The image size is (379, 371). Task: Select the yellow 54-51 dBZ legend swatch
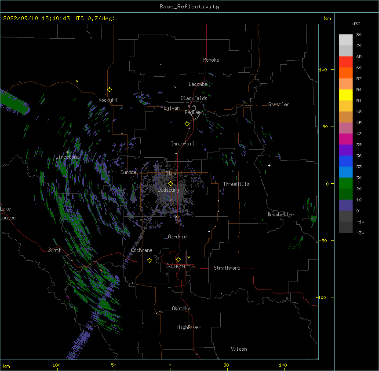pyautogui.click(x=346, y=95)
